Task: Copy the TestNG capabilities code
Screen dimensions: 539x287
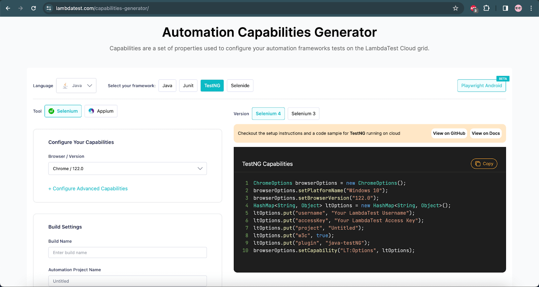Action: 484,164
